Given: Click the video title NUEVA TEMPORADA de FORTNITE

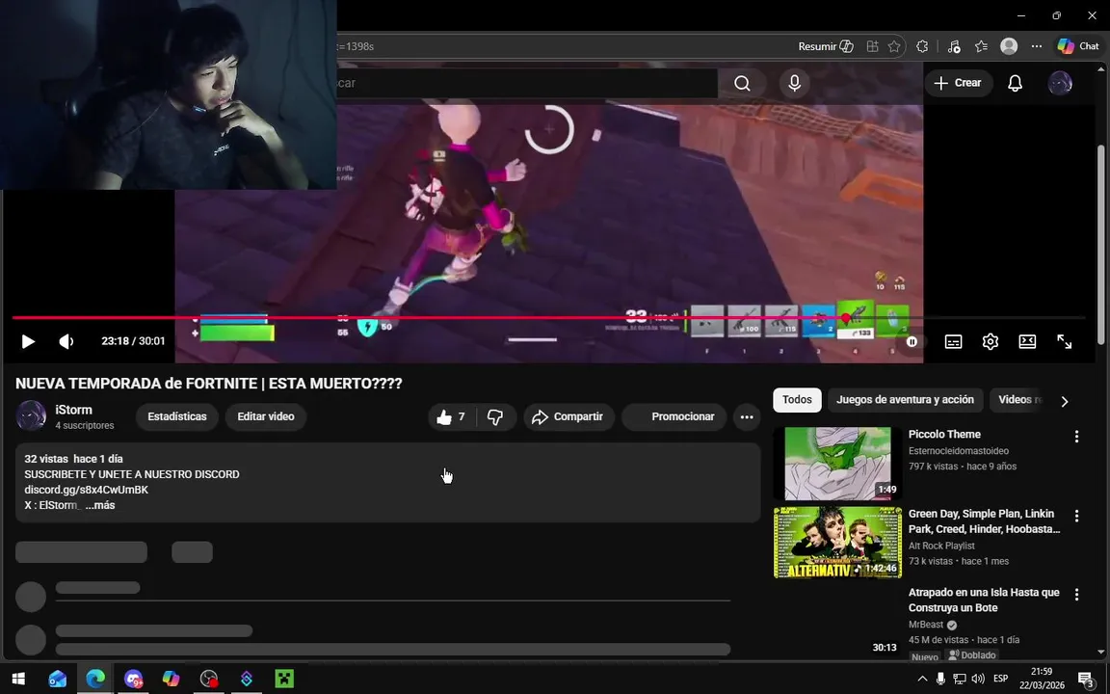Looking at the screenshot, I should click(209, 384).
